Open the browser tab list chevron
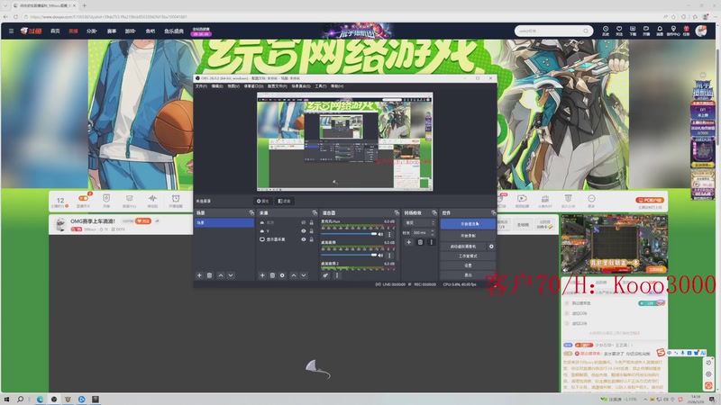 pyautogui.click(x=5, y=5)
